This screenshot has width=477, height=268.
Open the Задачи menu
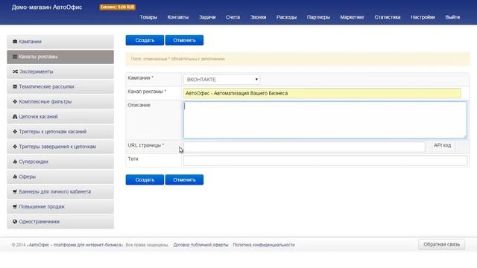207,17
